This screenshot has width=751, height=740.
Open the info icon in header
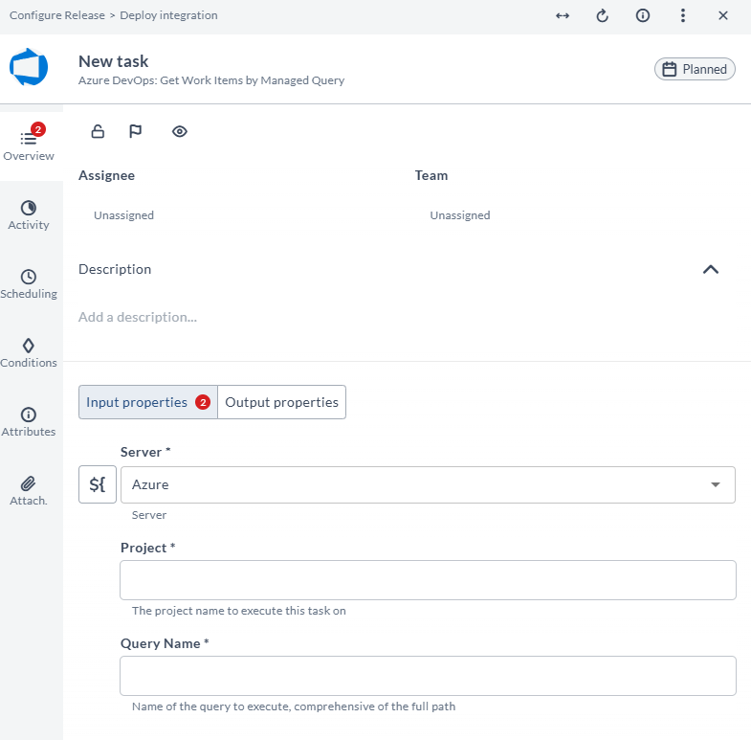click(x=643, y=16)
